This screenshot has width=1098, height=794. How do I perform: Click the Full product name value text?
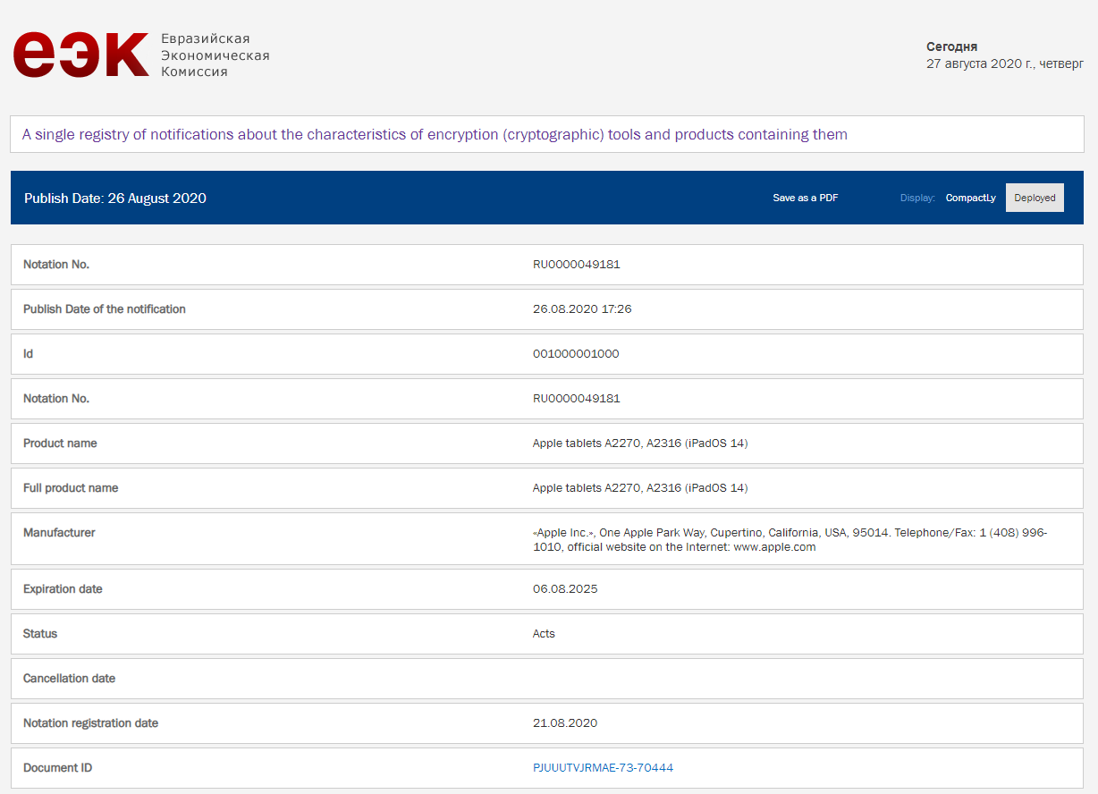click(640, 488)
